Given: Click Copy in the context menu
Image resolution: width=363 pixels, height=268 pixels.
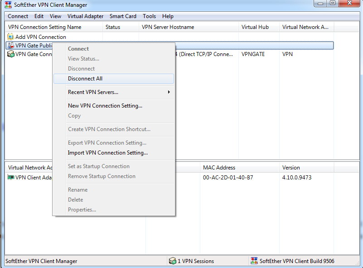Looking at the screenshot, I should [x=114, y=115].
